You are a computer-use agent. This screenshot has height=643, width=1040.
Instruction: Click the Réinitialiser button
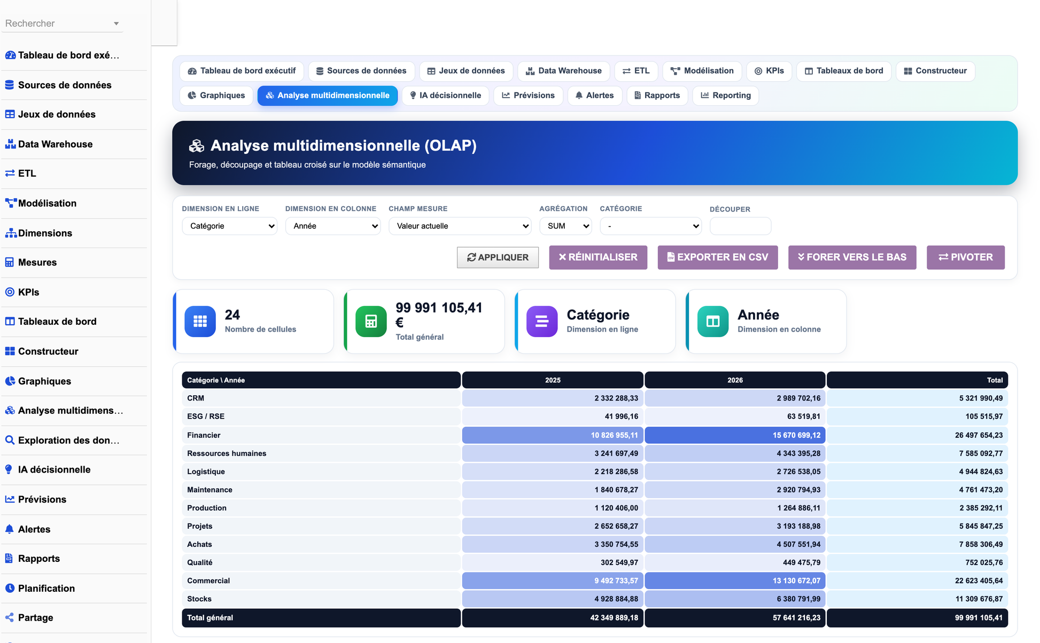click(x=598, y=257)
